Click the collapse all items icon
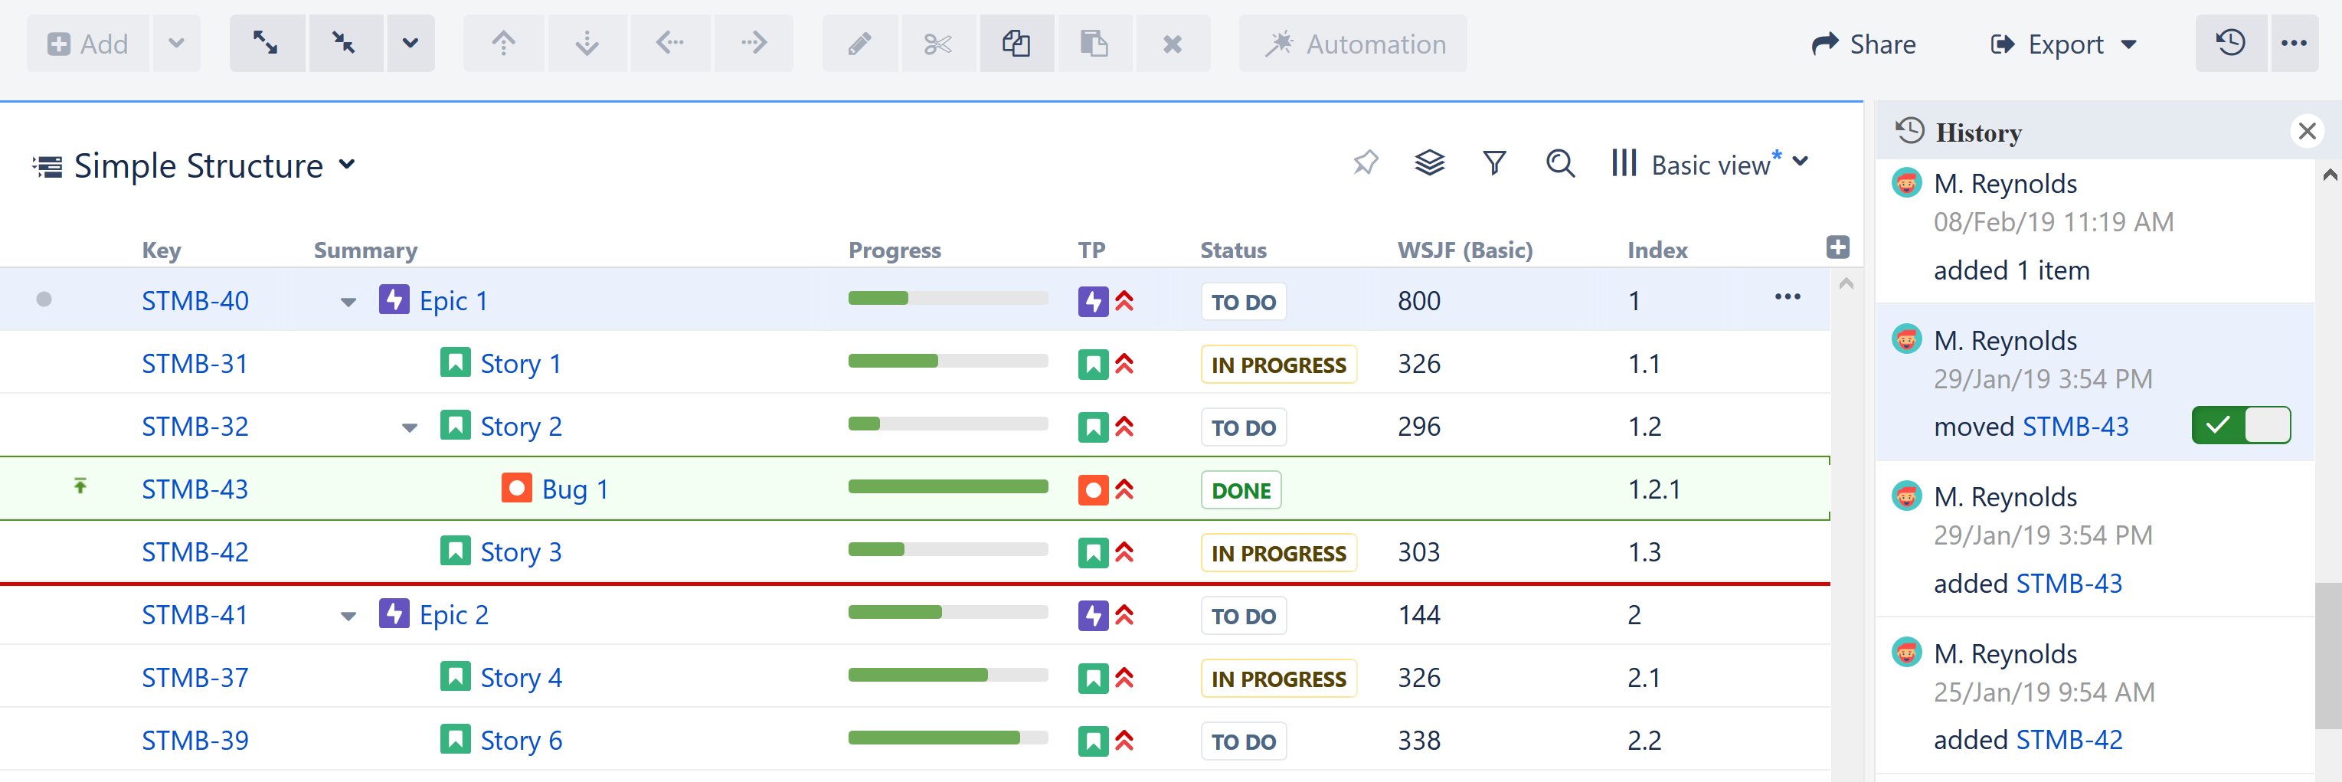This screenshot has height=782, width=2342. [x=345, y=43]
